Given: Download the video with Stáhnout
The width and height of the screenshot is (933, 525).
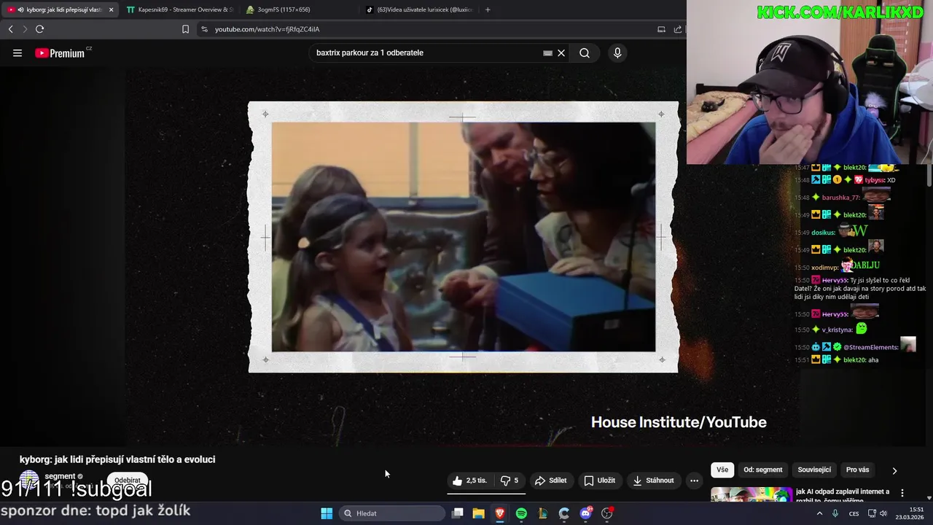Looking at the screenshot, I should coord(653,481).
